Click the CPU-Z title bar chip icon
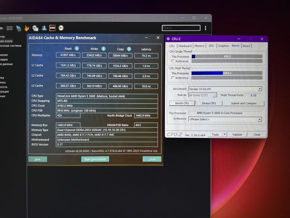 [168, 39]
